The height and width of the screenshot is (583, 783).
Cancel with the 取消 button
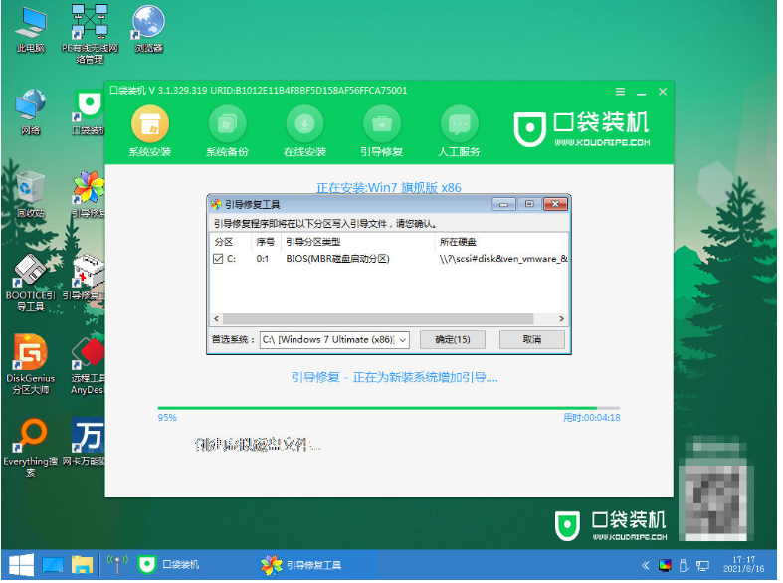point(532,340)
